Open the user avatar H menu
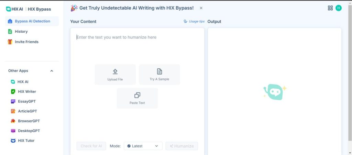Viewport: 352px width, 155px height. pyautogui.click(x=339, y=8)
